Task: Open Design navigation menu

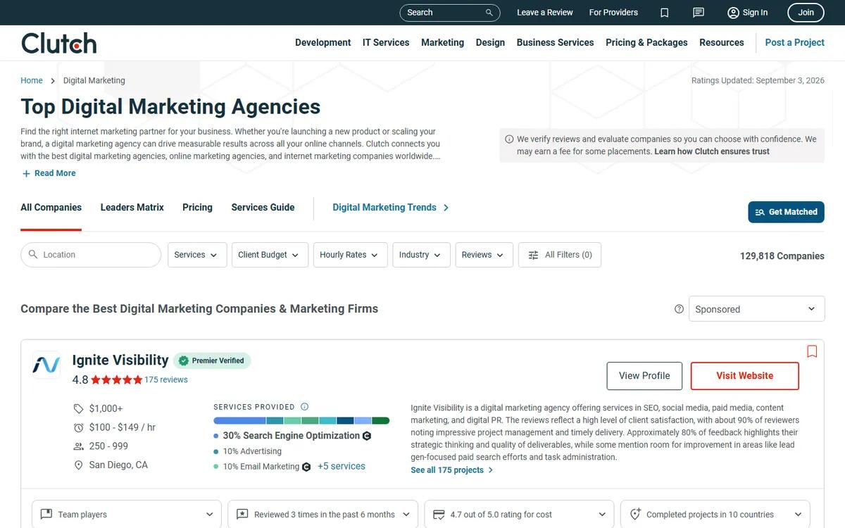Action: (x=490, y=43)
